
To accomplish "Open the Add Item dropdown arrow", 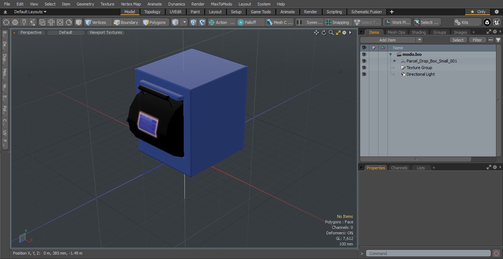I will (419, 40).
